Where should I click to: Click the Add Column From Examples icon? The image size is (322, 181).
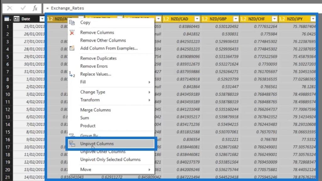[x=72, y=48]
